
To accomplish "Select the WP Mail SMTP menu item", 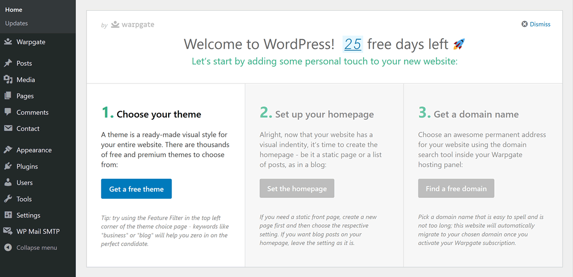I will [x=38, y=231].
